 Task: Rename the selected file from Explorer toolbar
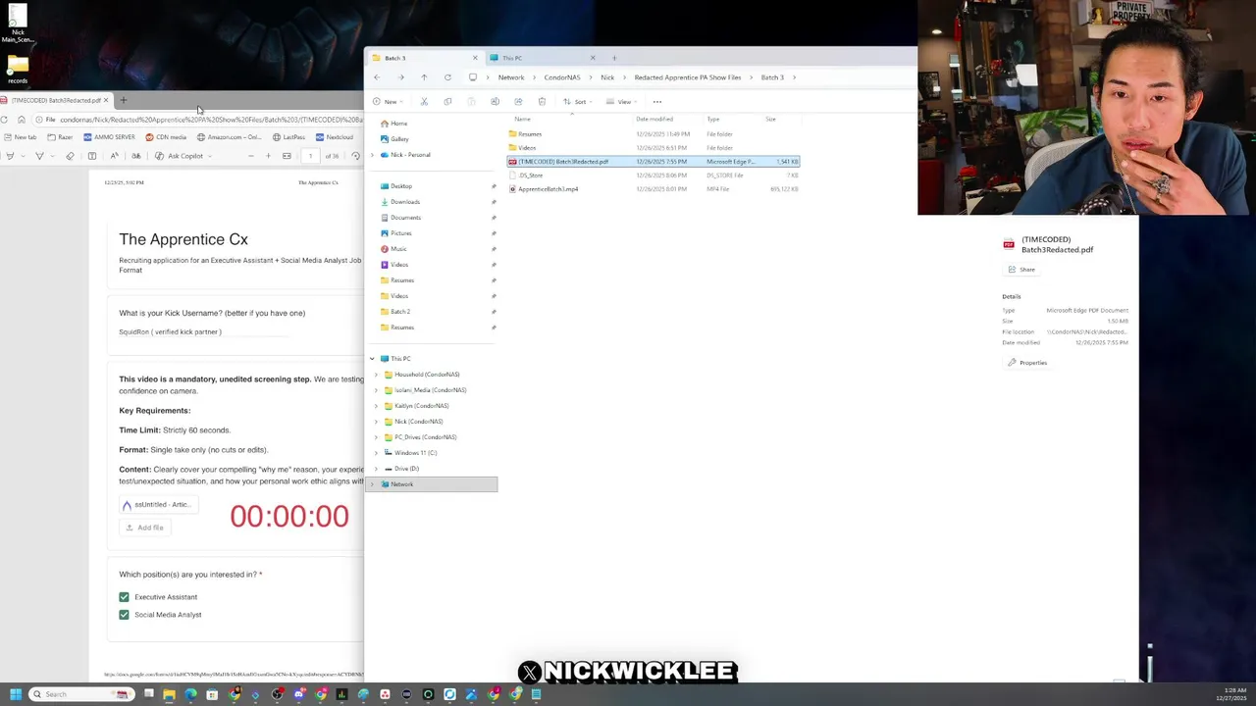tap(495, 102)
